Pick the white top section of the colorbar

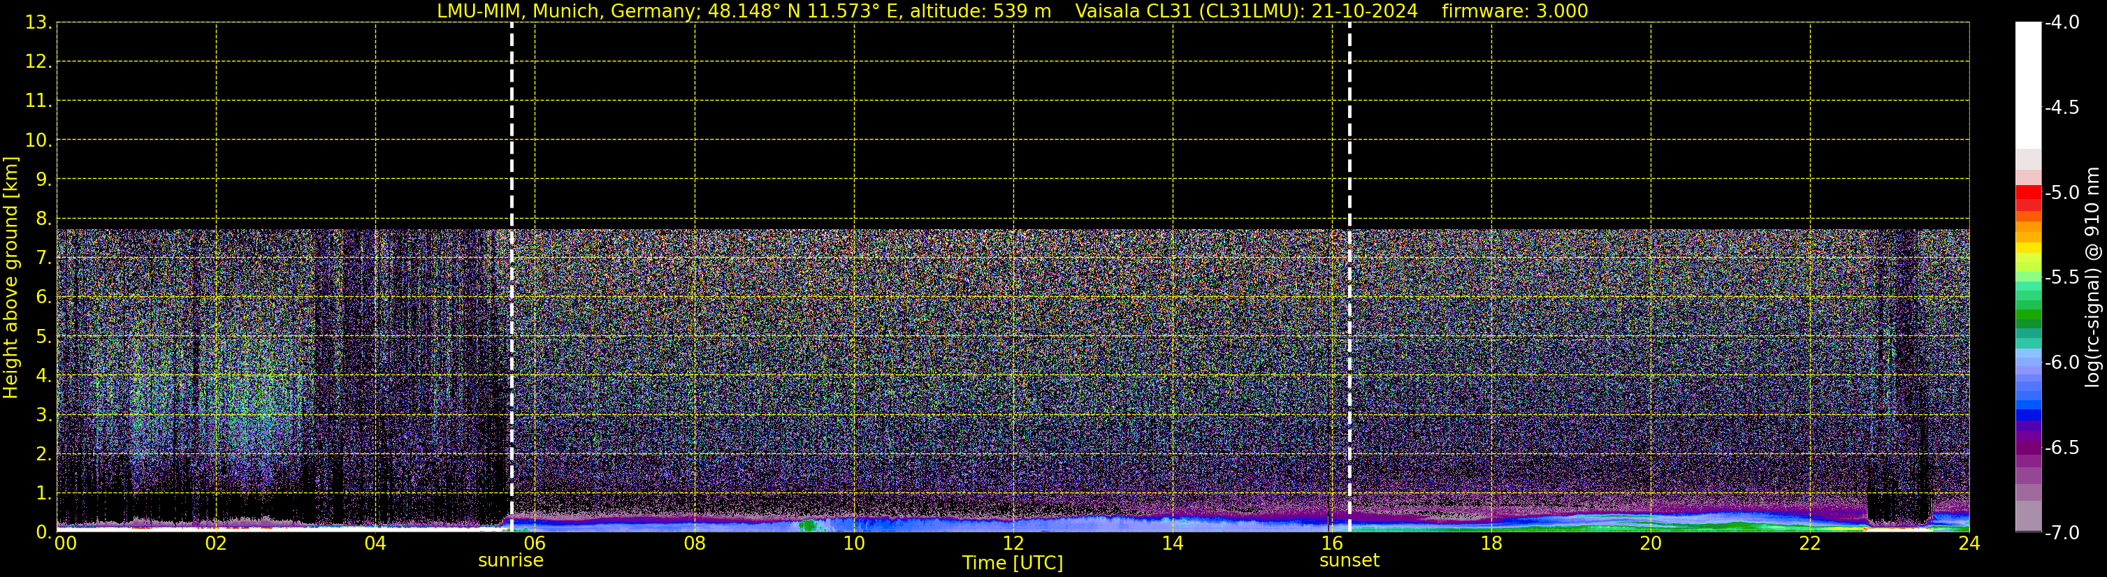click(x=2027, y=82)
